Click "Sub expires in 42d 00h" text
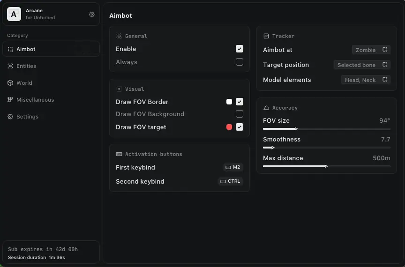Viewport: 405px width, 267px height. pyautogui.click(x=43, y=249)
